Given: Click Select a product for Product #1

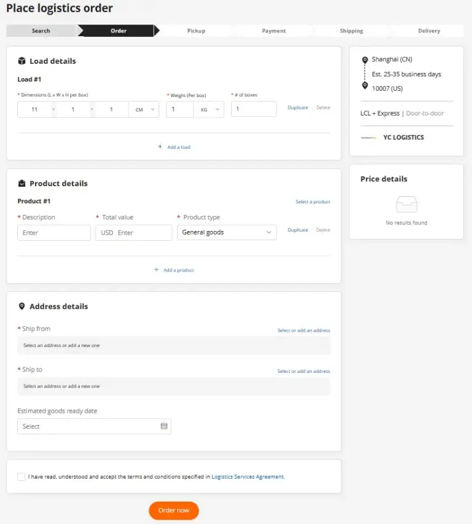Looking at the screenshot, I should tap(313, 202).
